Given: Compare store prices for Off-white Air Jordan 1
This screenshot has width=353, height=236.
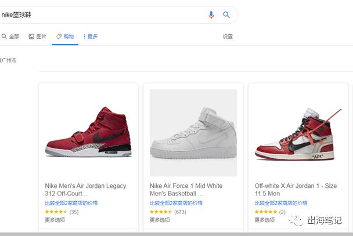Looking at the screenshot, I should pos(281,203).
